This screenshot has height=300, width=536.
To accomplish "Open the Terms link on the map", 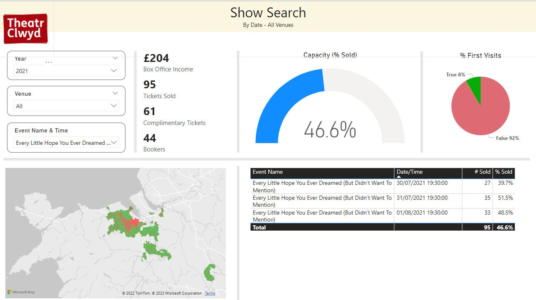I will click(210, 293).
